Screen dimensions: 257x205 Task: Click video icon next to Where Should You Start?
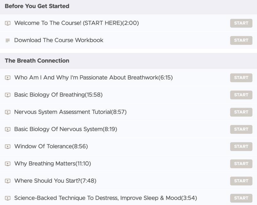pos(7,181)
